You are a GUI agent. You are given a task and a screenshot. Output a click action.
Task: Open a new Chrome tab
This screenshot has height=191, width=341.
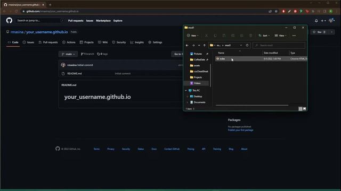coord(50,5)
